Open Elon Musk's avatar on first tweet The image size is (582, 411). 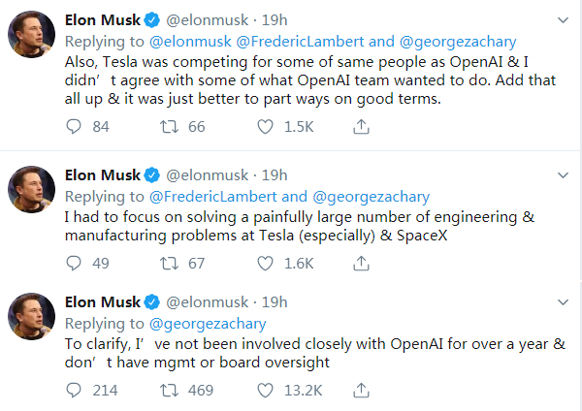(x=31, y=34)
